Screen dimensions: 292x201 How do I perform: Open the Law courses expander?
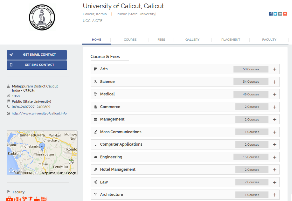pos(275,182)
